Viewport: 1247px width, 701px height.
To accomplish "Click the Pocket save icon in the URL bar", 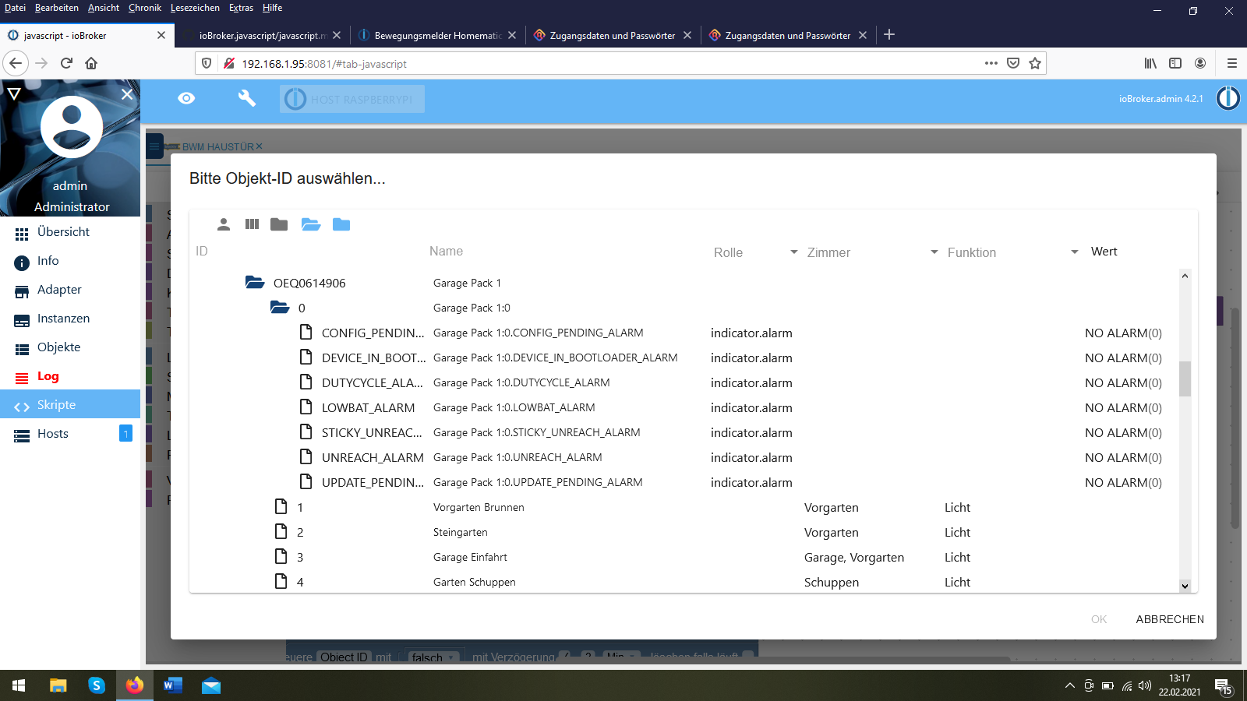I will click(x=1012, y=63).
